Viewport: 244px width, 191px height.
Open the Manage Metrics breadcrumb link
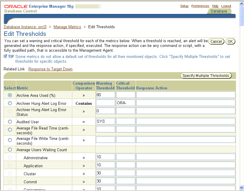(67, 27)
